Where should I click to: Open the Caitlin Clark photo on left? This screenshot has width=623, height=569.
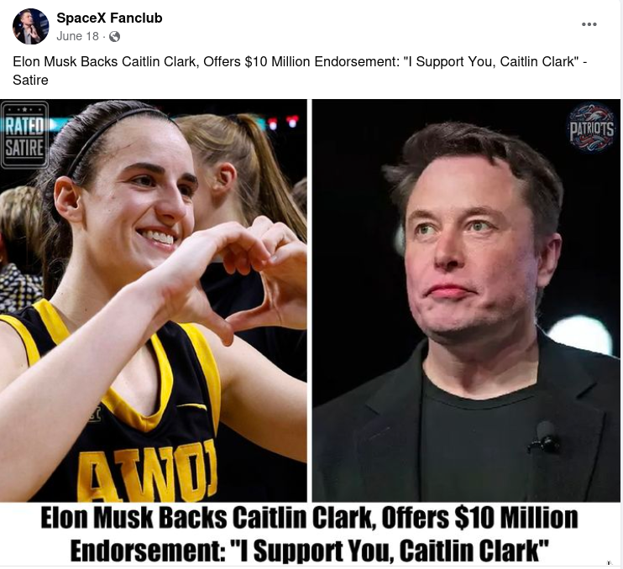pyautogui.click(x=154, y=300)
